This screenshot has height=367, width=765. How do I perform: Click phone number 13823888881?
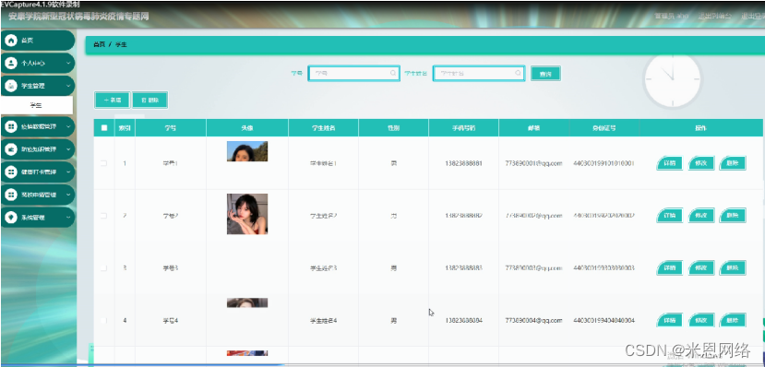(463, 163)
